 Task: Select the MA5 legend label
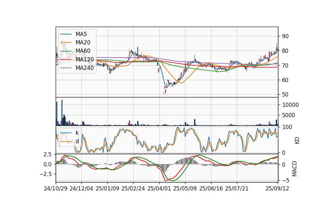[81, 34]
